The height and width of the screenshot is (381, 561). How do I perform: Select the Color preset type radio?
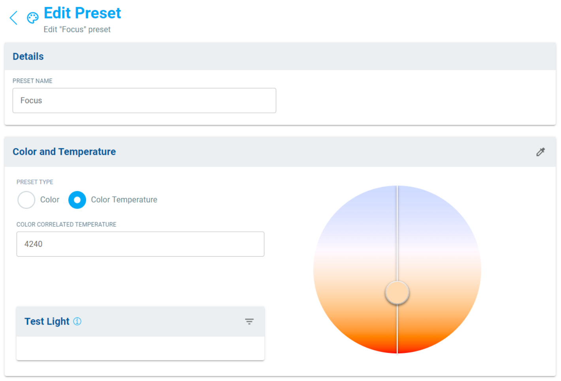[x=26, y=200]
